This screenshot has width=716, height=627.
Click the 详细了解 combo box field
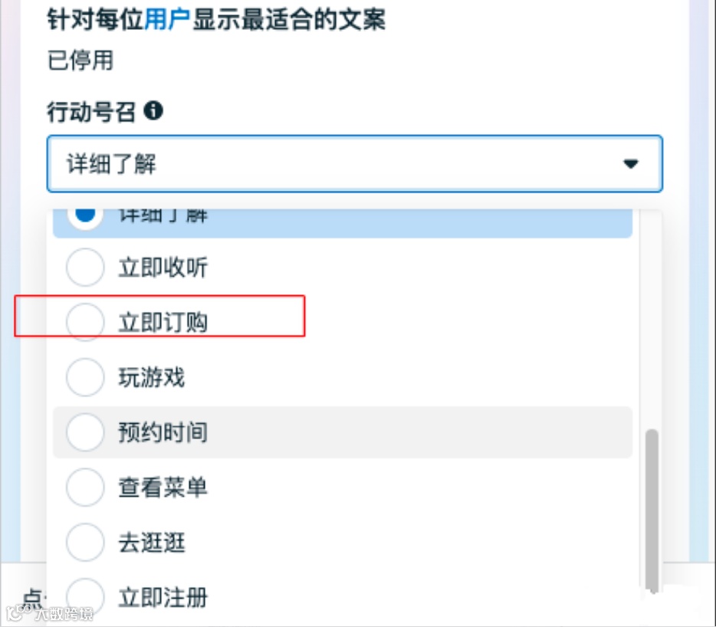pyautogui.click(x=354, y=163)
